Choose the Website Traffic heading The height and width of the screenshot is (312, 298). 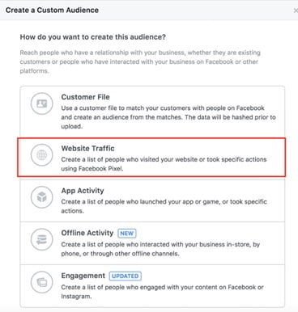pyautogui.click(x=87, y=149)
